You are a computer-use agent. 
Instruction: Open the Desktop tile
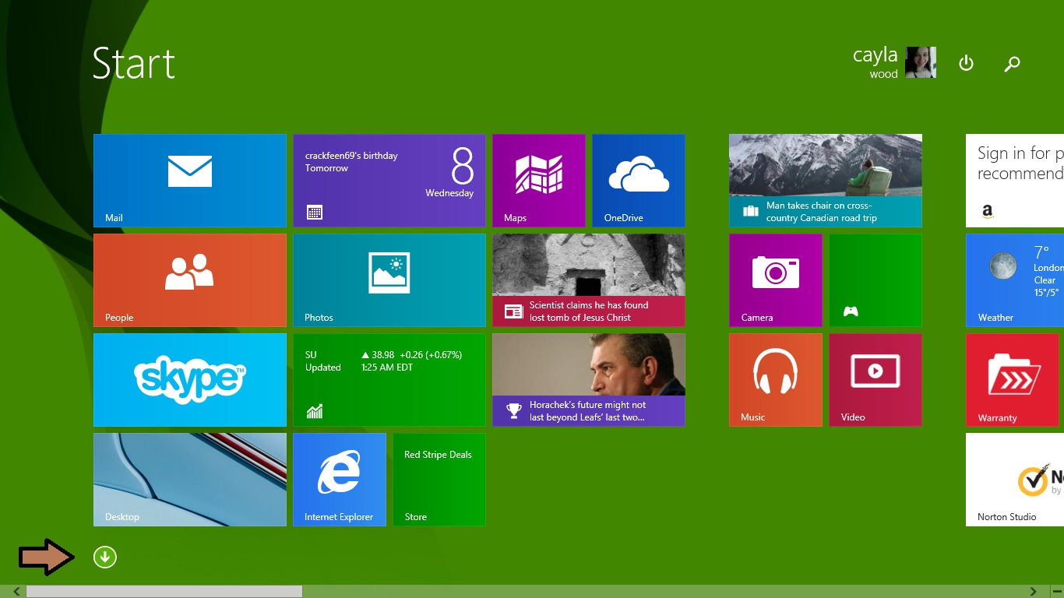190,480
